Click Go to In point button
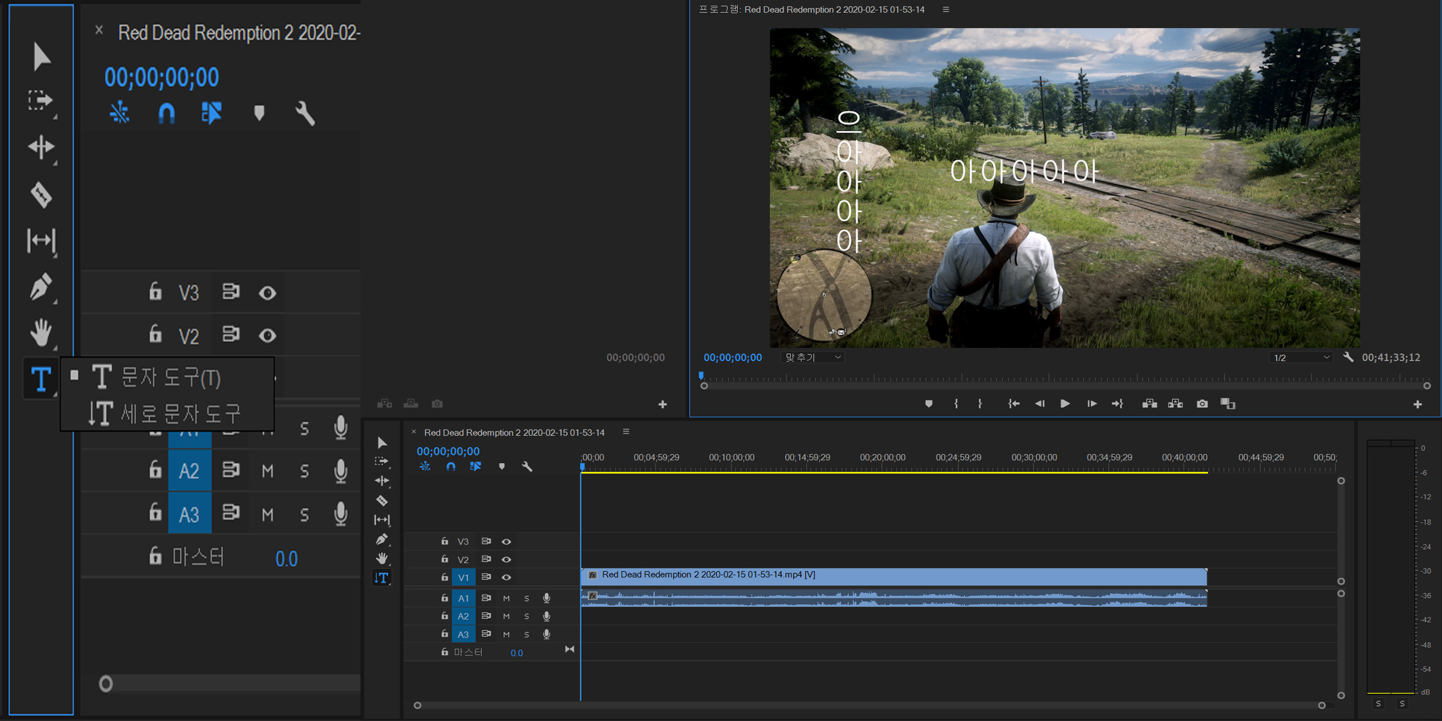The width and height of the screenshot is (1442, 721). [1014, 404]
